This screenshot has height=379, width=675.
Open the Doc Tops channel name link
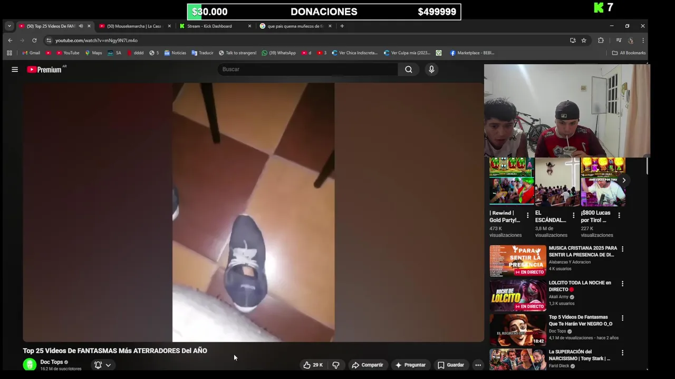(x=52, y=362)
